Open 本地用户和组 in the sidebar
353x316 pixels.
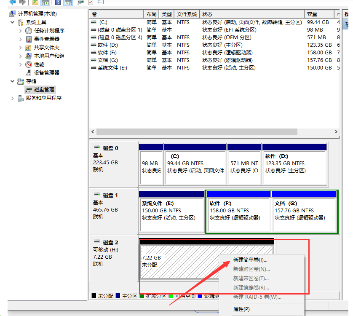(x=49, y=56)
